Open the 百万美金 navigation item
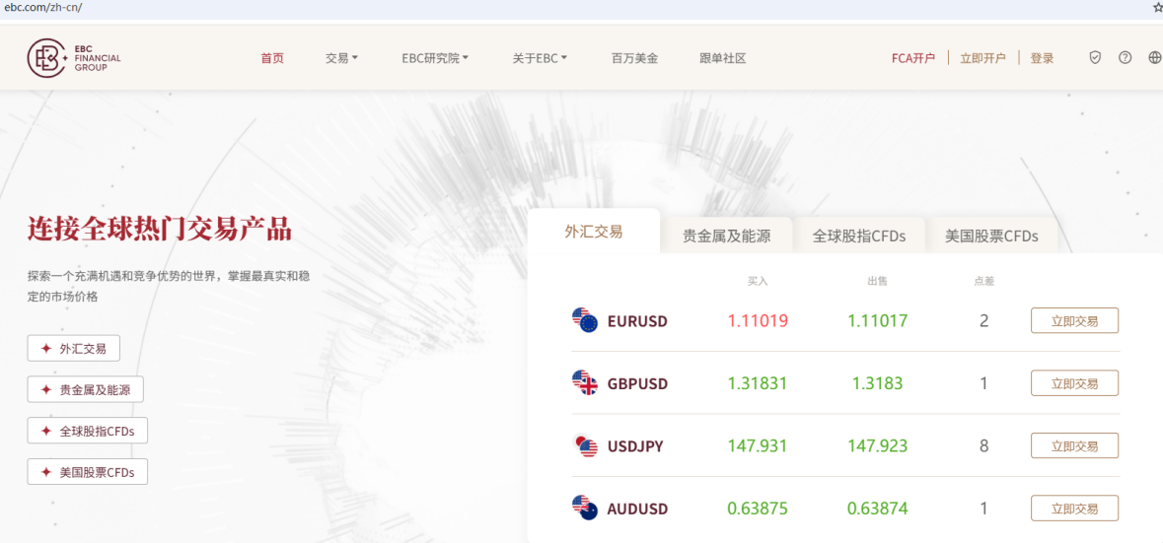The height and width of the screenshot is (543, 1163). pos(635,58)
